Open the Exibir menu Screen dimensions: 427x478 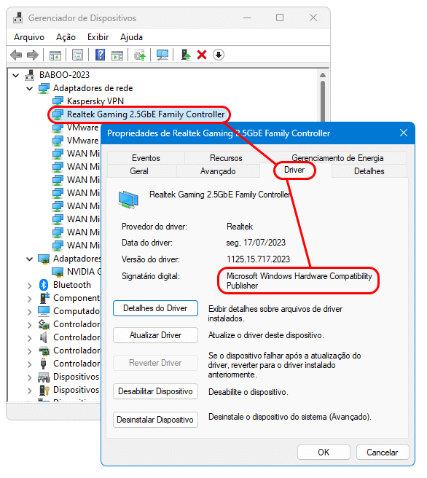[x=98, y=37]
